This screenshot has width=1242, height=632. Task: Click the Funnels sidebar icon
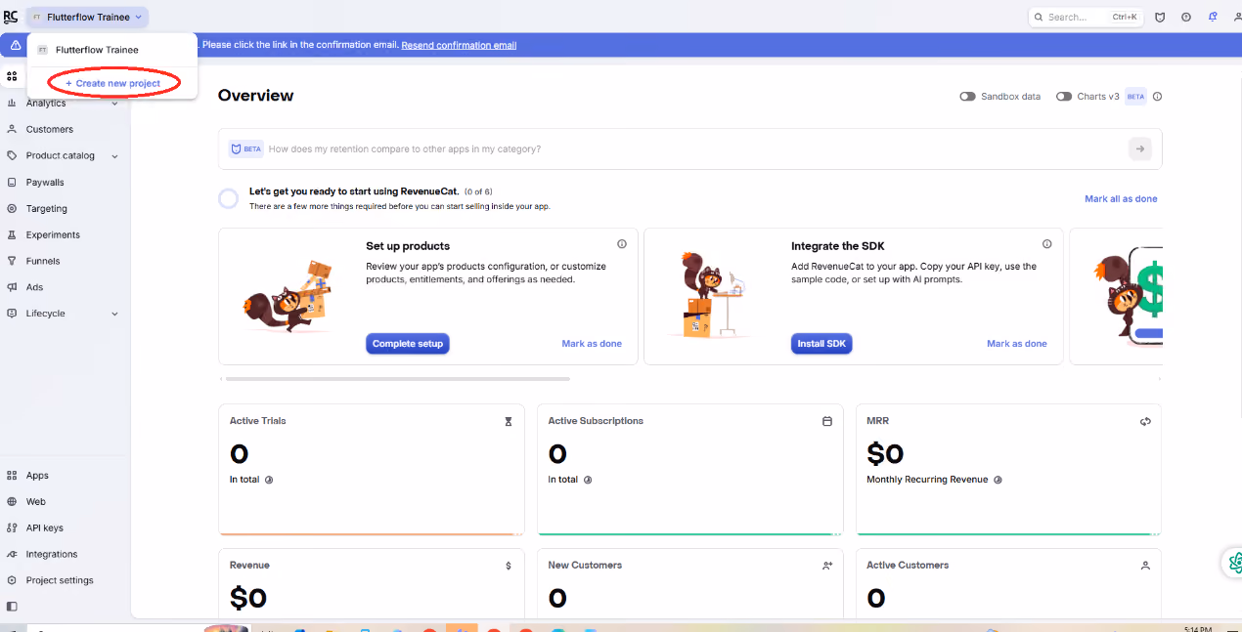tap(12, 262)
